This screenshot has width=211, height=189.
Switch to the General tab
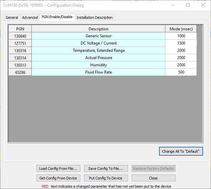coord(12,17)
